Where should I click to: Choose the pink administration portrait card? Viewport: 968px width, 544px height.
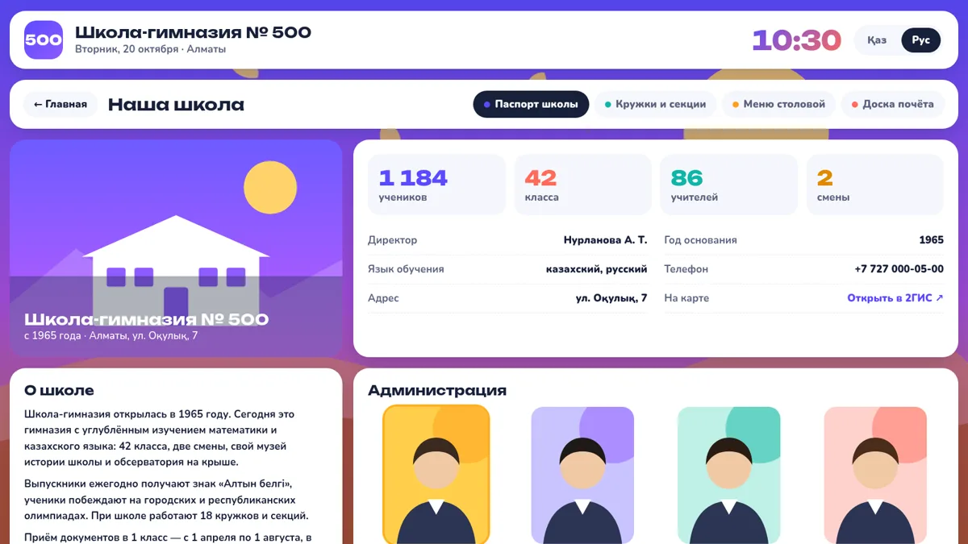[x=875, y=475]
